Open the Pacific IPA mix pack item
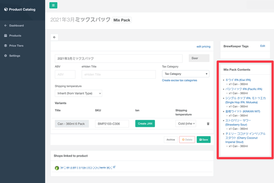 (244, 89)
